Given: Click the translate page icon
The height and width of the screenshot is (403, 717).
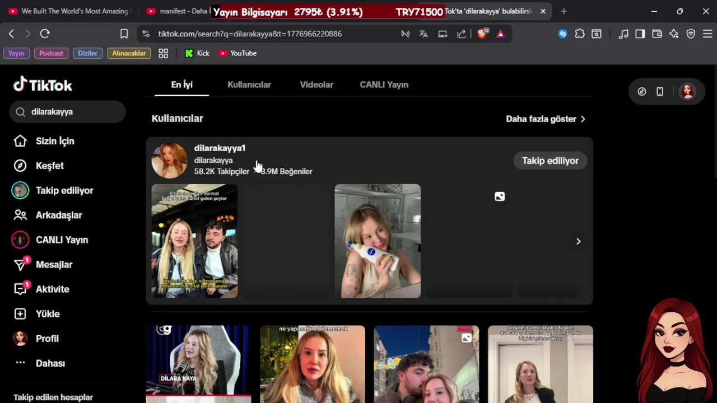Looking at the screenshot, I should (x=423, y=34).
